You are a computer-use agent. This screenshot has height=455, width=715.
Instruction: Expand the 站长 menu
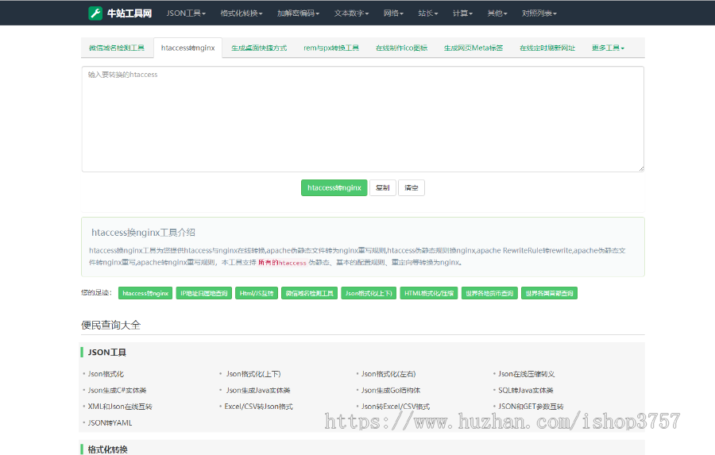[x=428, y=13]
